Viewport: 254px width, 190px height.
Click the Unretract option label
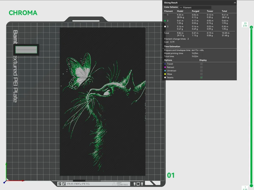coord(171,71)
